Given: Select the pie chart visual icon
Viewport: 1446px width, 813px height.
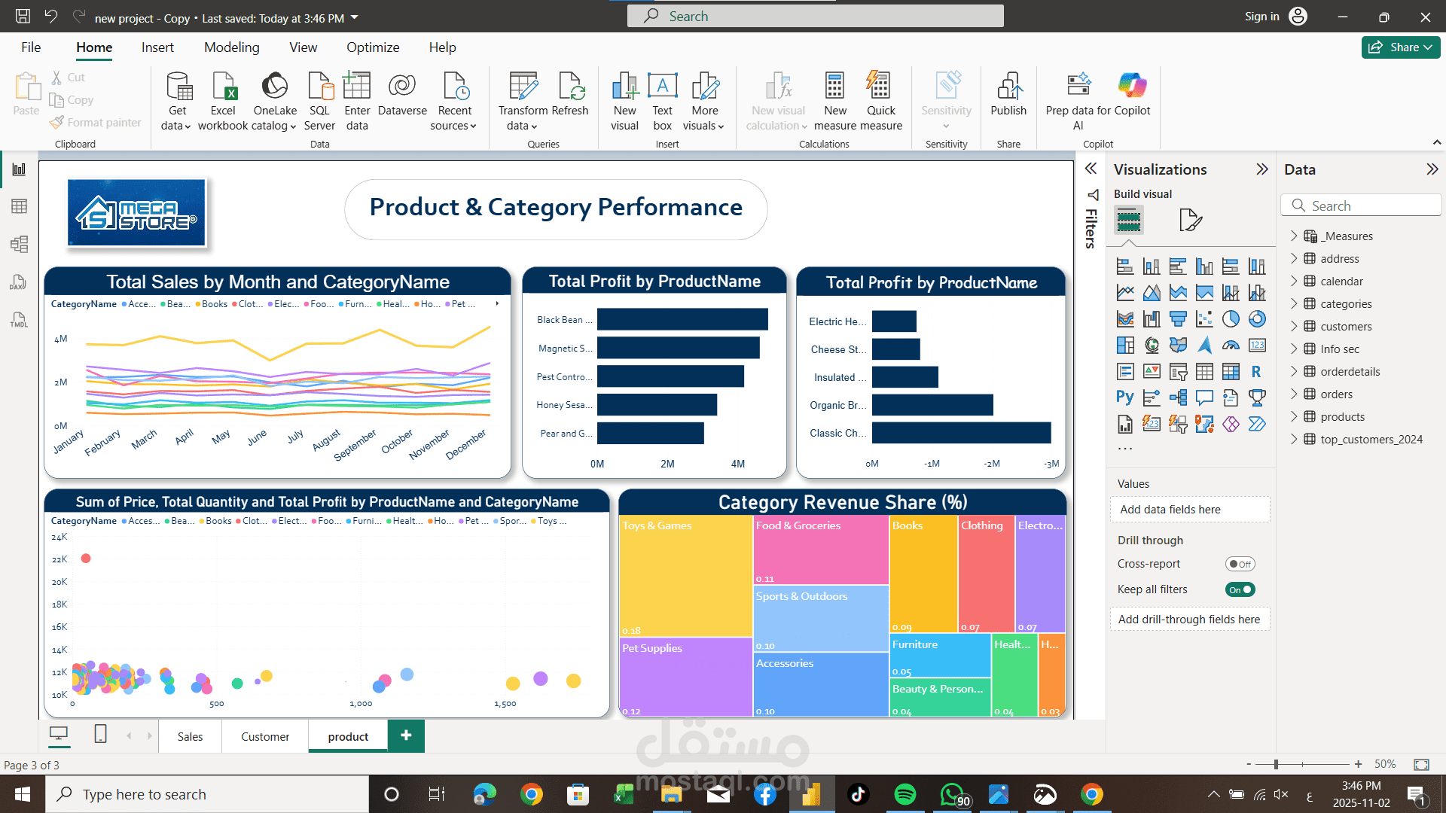Looking at the screenshot, I should point(1230,319).
